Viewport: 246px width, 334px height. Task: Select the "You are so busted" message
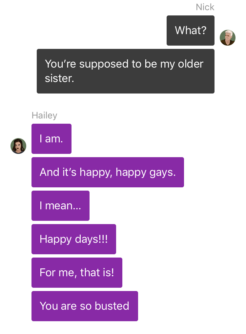85,306
